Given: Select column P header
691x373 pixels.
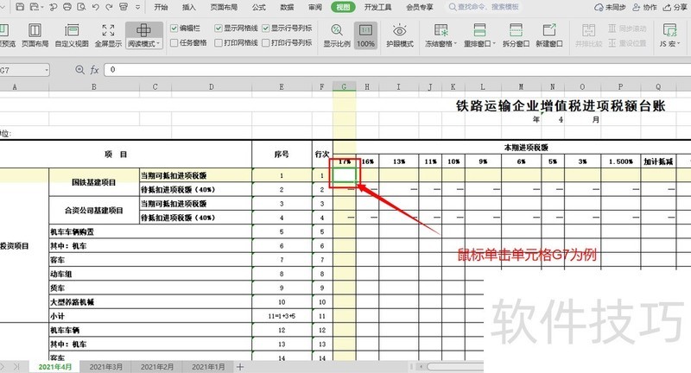Looking at the screenshot, I should (620, 86).
